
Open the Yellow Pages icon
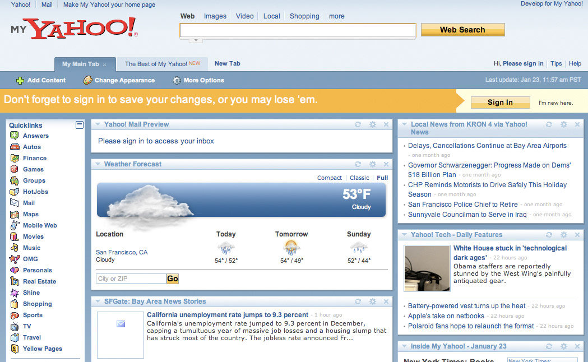[x=14, y=349]
